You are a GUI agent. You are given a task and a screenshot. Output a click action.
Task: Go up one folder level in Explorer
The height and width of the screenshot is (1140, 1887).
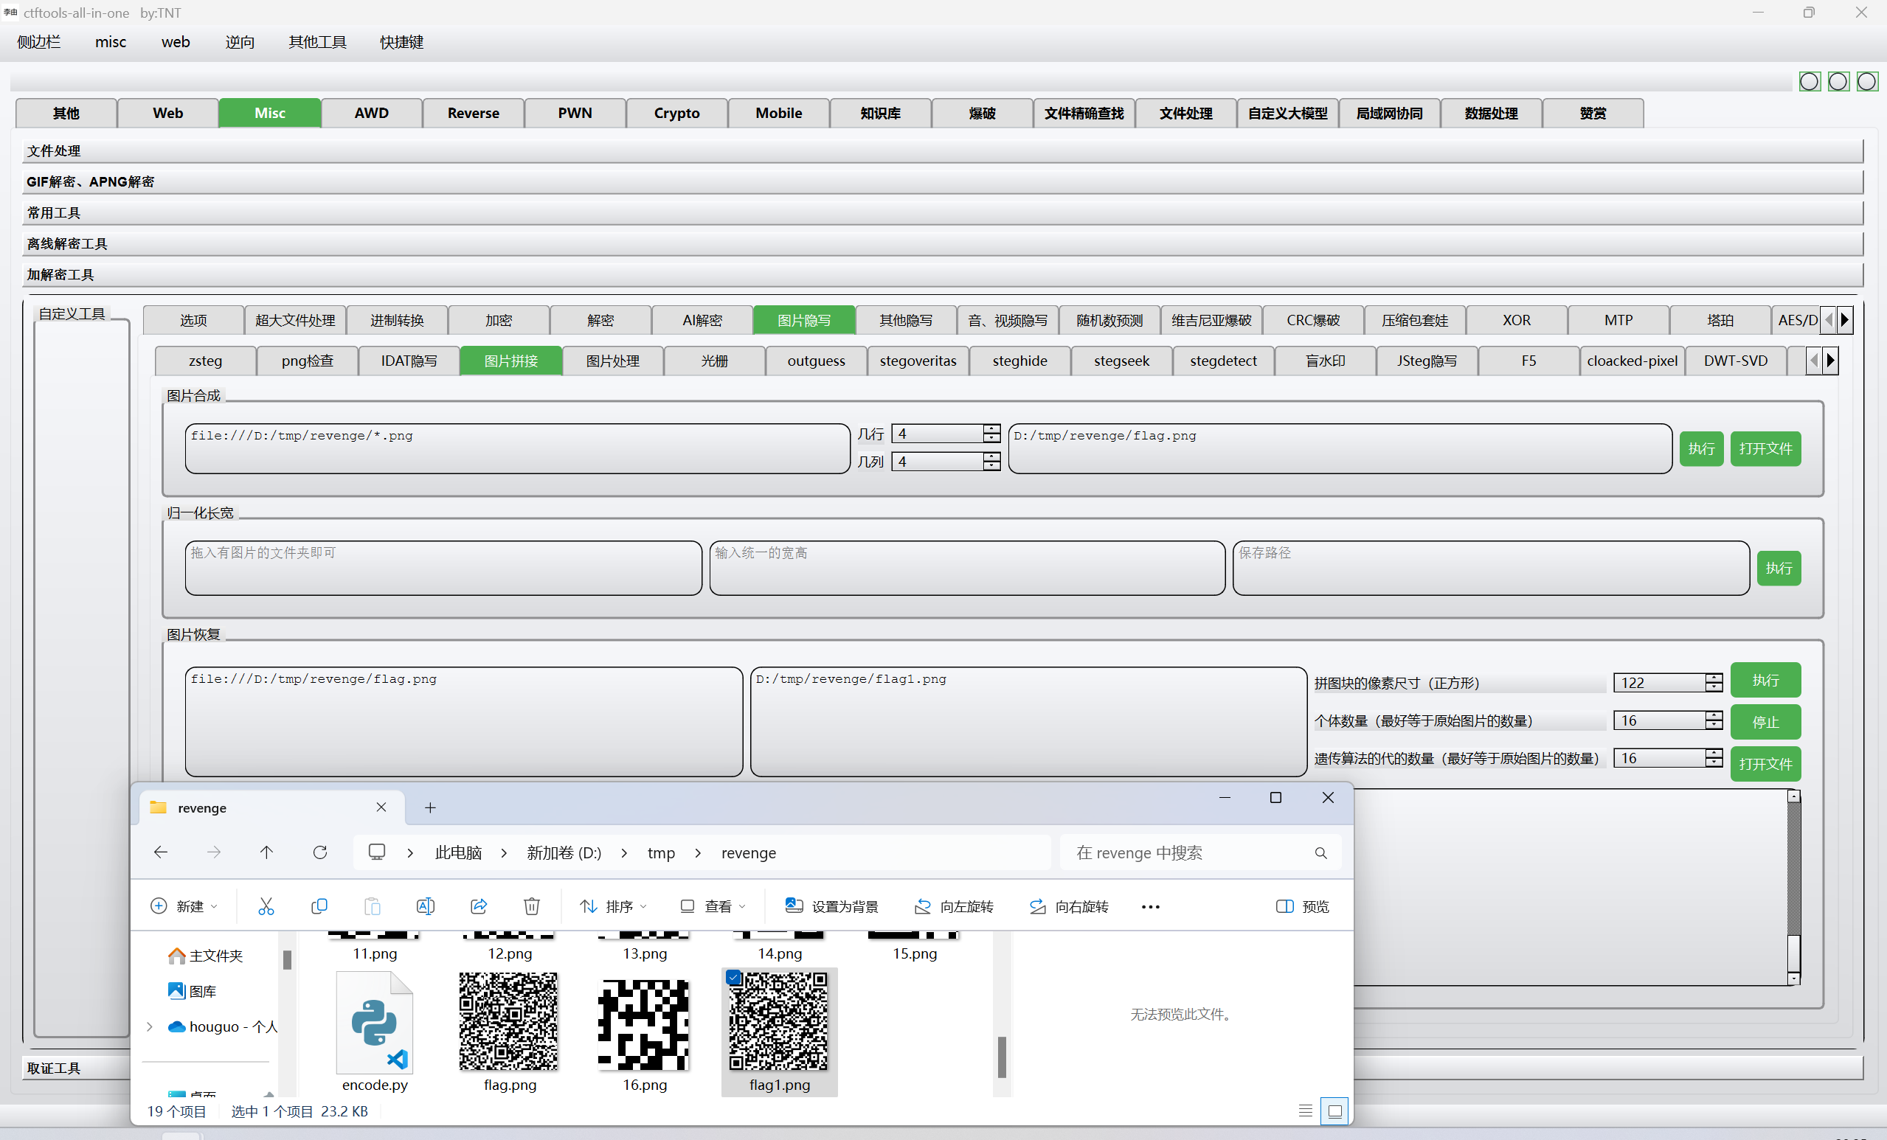click(266, 852)
